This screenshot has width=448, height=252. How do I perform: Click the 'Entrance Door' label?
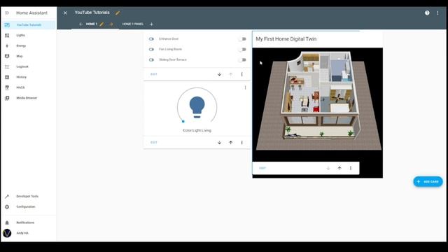tap(169, 39)
